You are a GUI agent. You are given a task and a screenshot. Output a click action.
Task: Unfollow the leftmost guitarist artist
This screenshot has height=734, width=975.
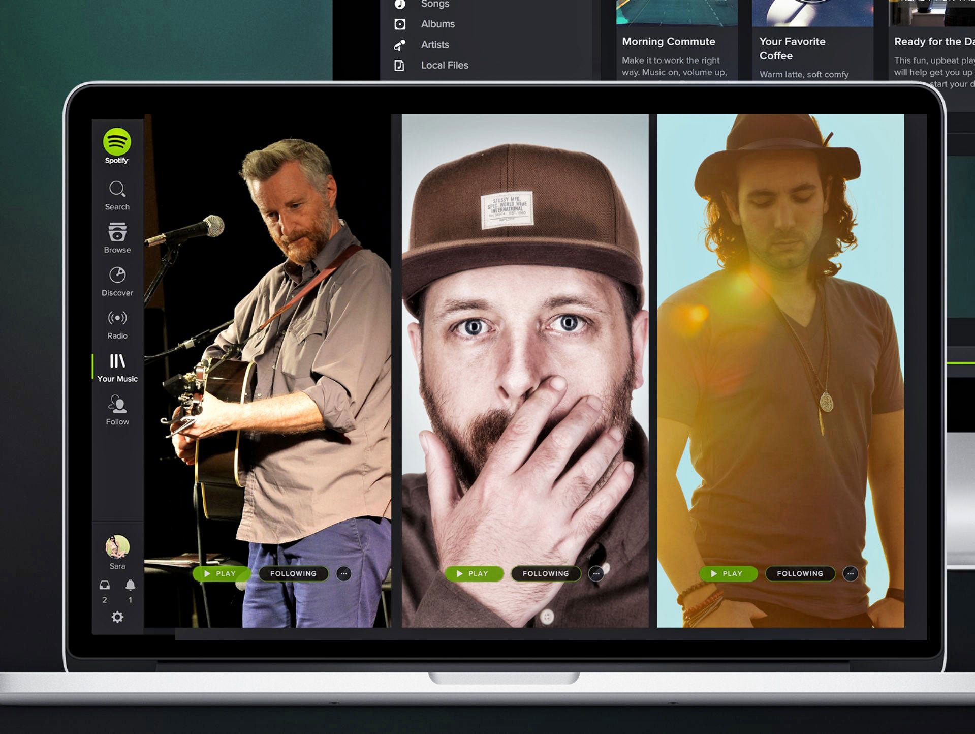[x=293, y=573]
